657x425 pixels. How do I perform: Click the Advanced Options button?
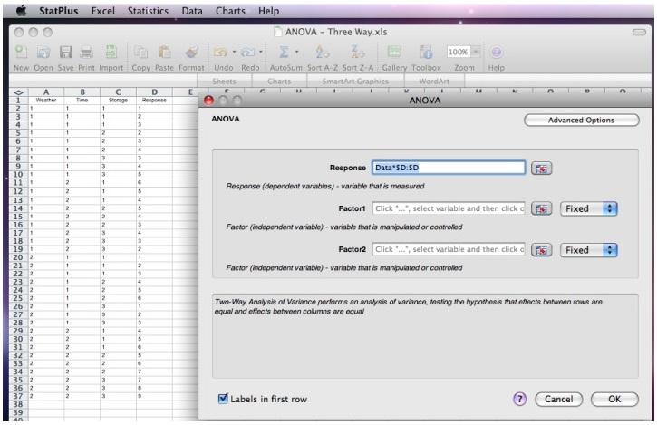point(581,121)
